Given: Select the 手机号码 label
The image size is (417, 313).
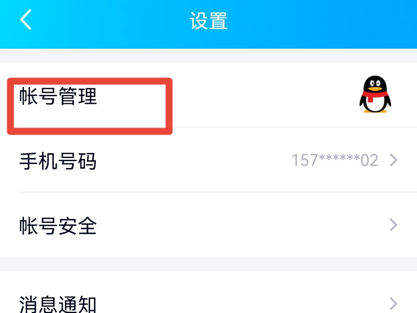Looking at the screenshot, I should pos(58,161).
